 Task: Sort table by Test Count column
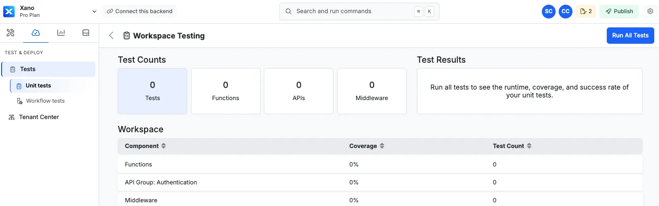[x=512, y=146]
